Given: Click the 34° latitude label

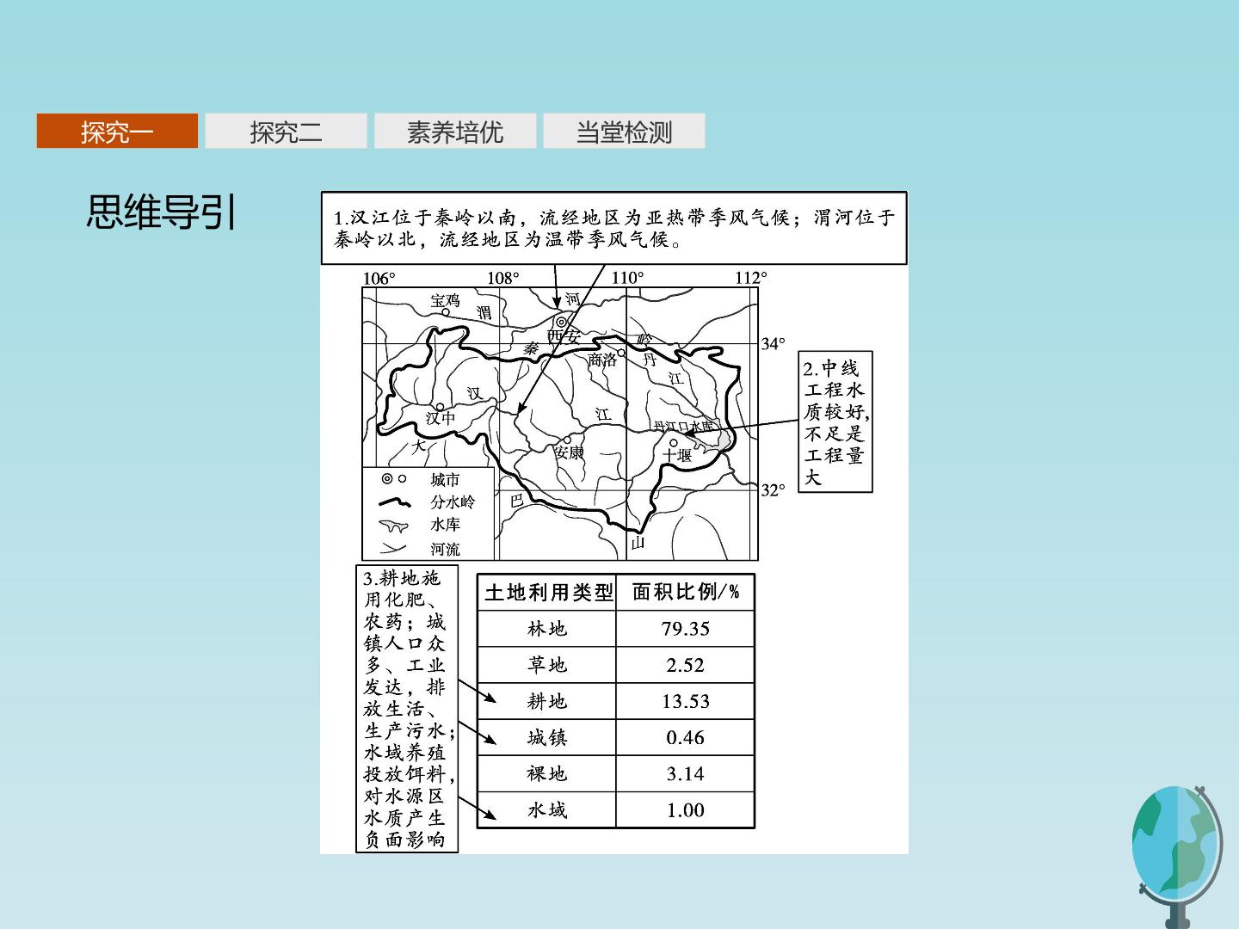Looking at the screenshot, I should coord(774,344).
